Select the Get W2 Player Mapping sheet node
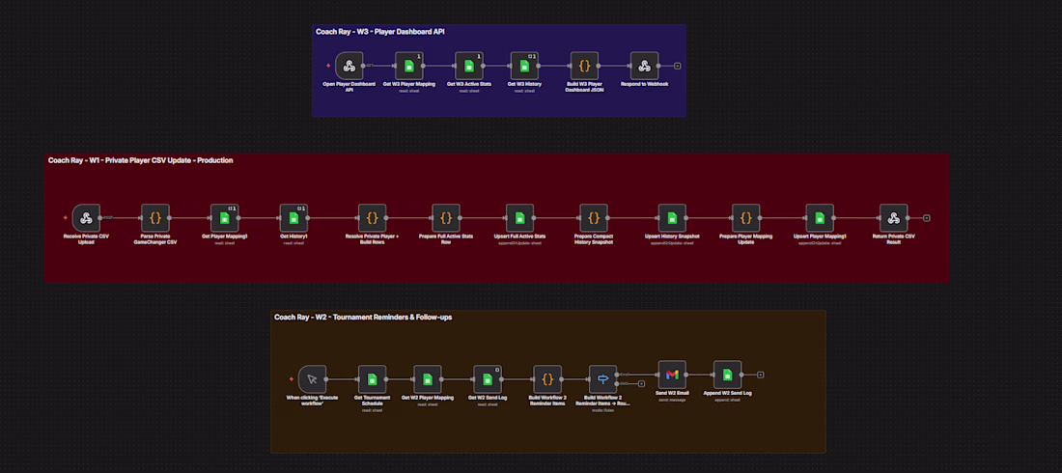The height and width of the screenshot is (473, 1062). point(428,378)
